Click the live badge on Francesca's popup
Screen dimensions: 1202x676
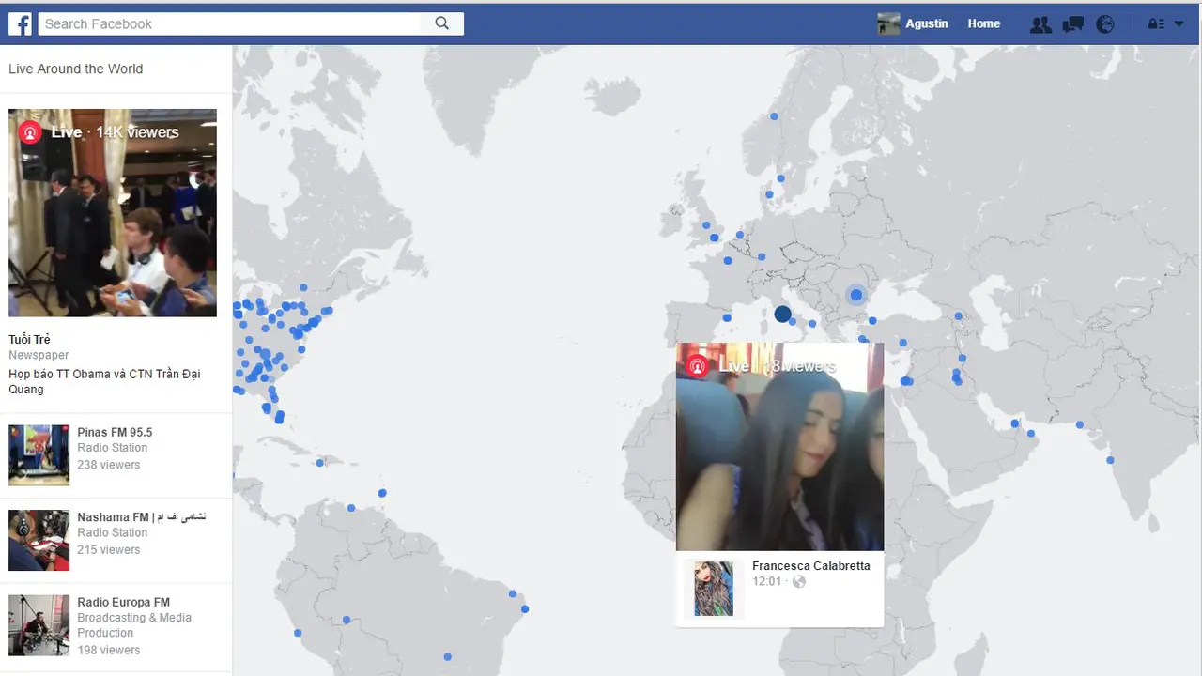[x=697, y=366]
